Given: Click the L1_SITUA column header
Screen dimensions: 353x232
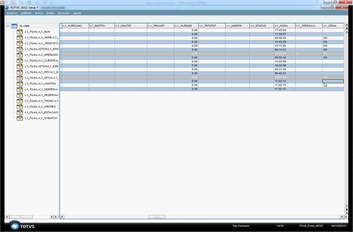Looking at the screenshot, I should point(333,26).
